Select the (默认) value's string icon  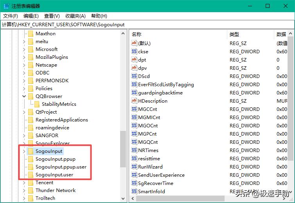(x=134, y=43)
